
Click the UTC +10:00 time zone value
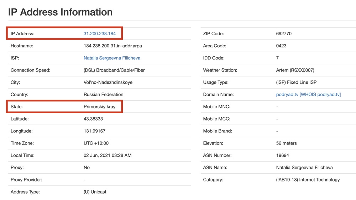pyautogui.click(x=96, y=143)
